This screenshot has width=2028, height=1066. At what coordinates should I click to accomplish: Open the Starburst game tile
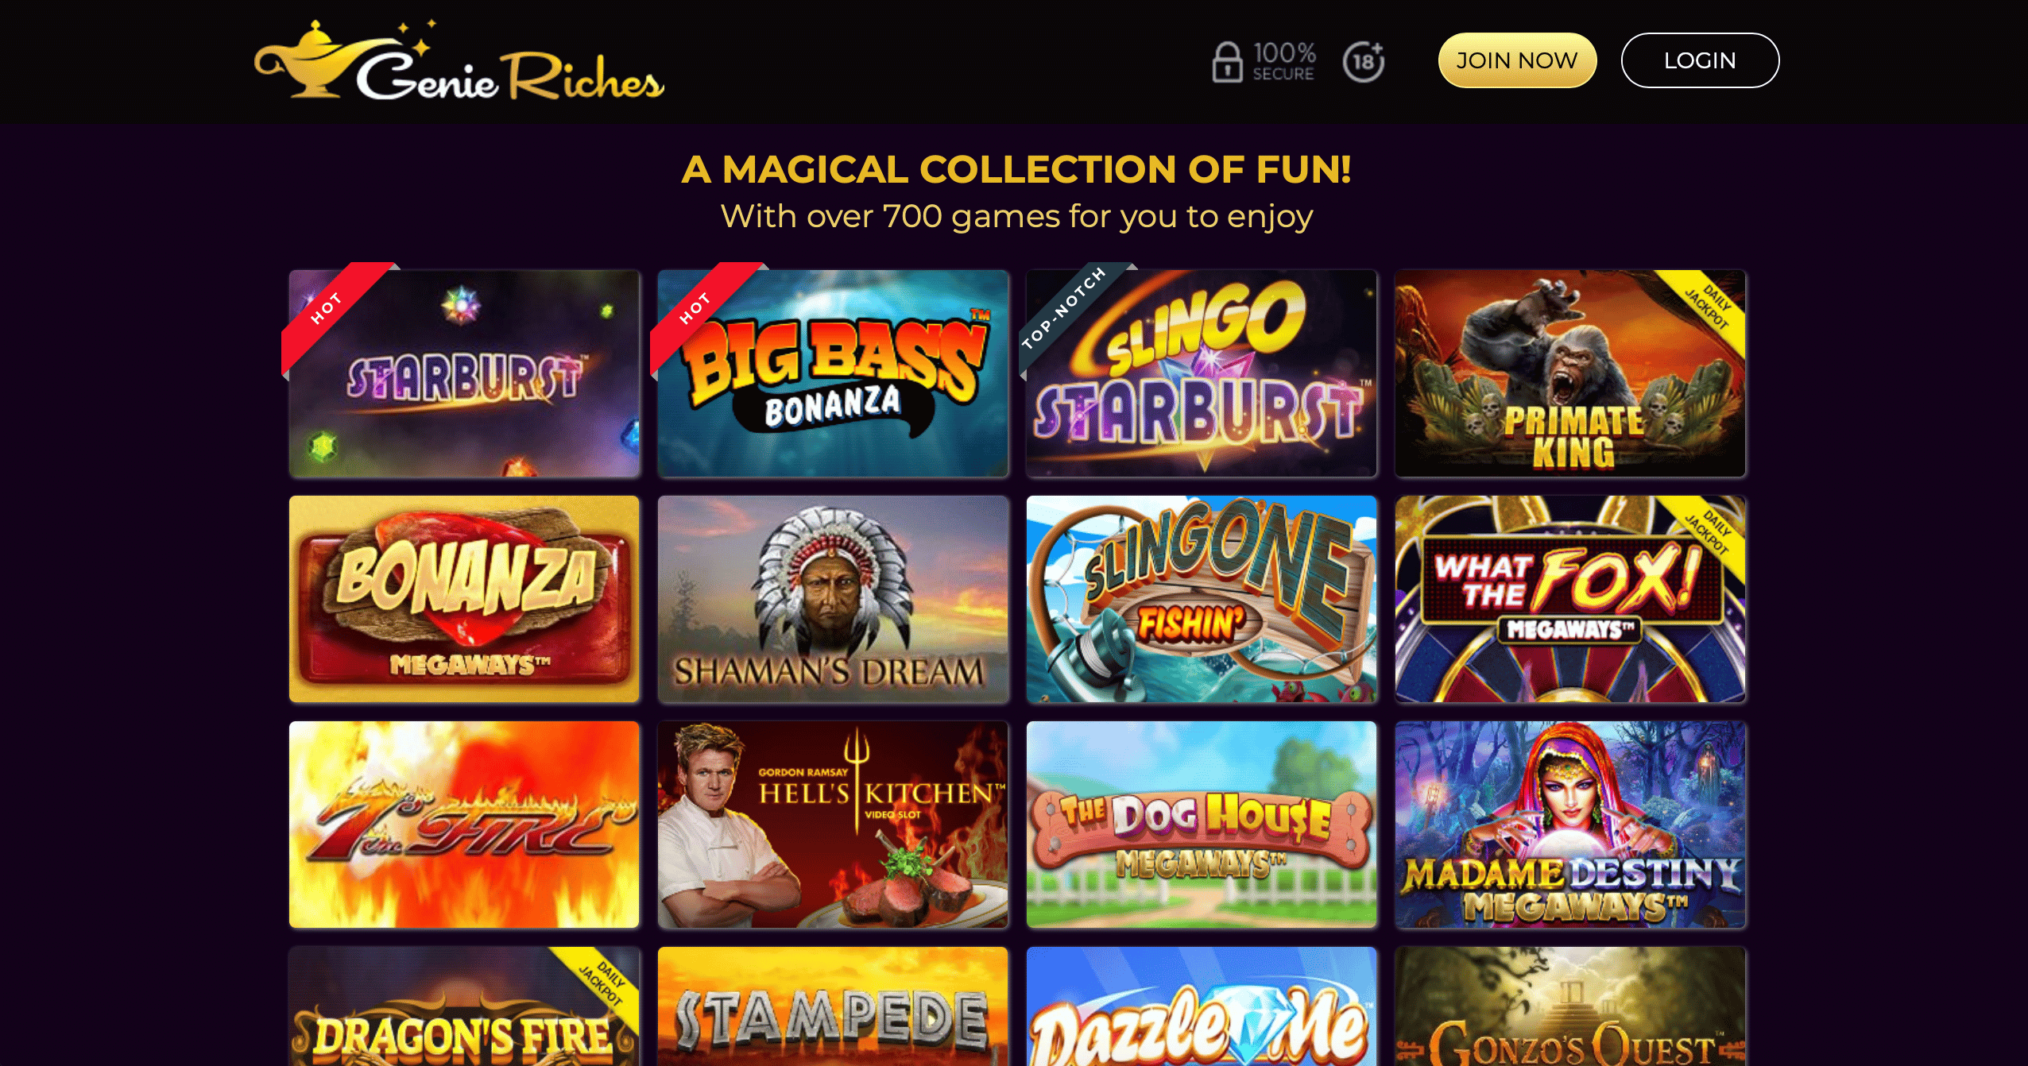tap(464, 373)
